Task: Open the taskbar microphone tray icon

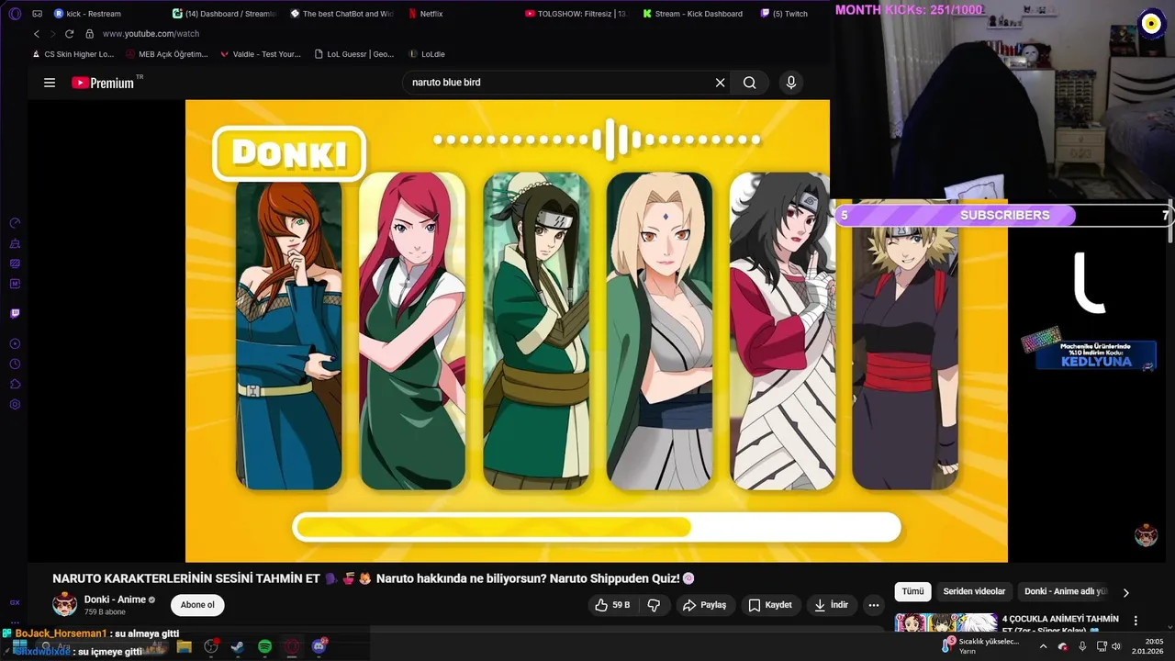Action: [x=1082, y=646]
